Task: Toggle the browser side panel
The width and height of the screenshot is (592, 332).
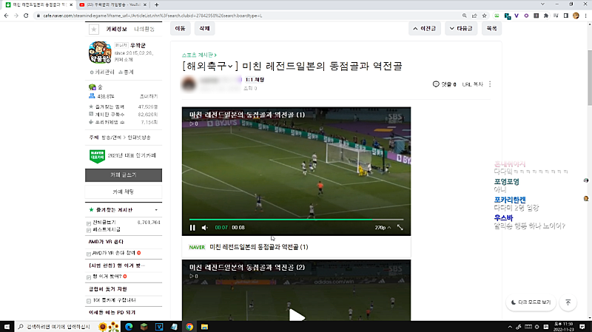Action: click(565, 16)
